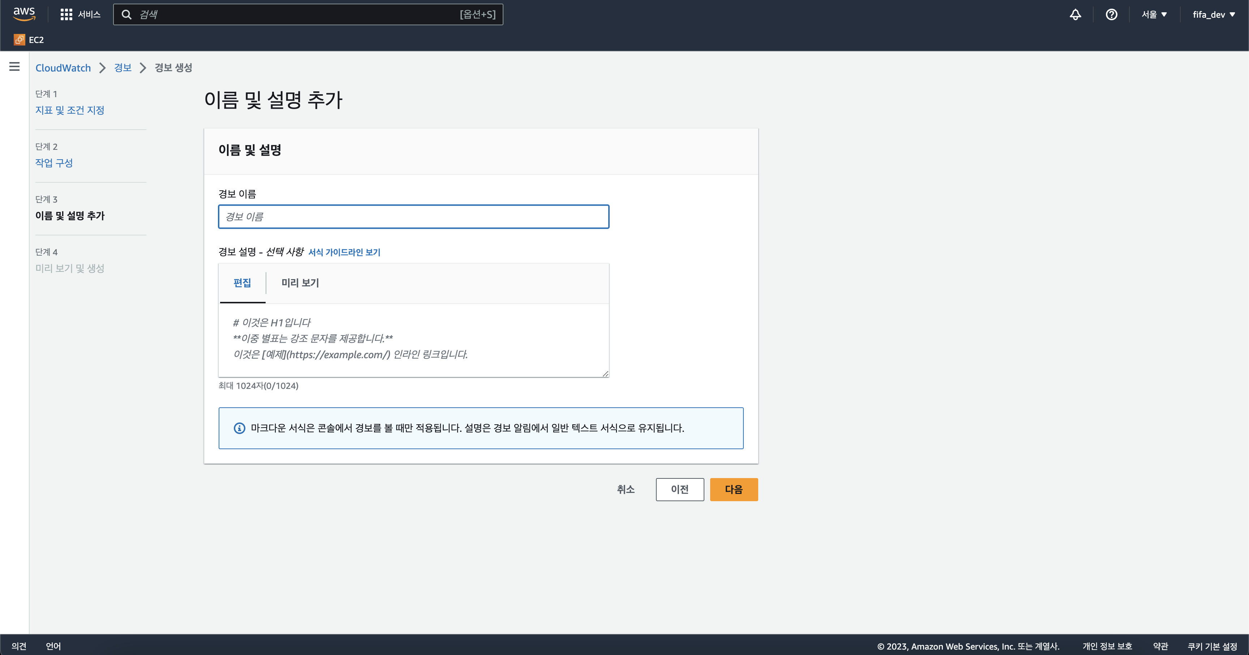Click the EC2 shortcut icon
Screen dimensions: 1249x655
point(20,40)
